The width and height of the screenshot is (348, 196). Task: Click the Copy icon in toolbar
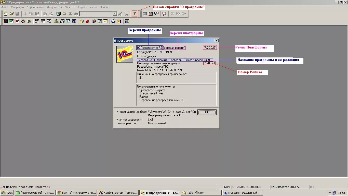[31, 14]
